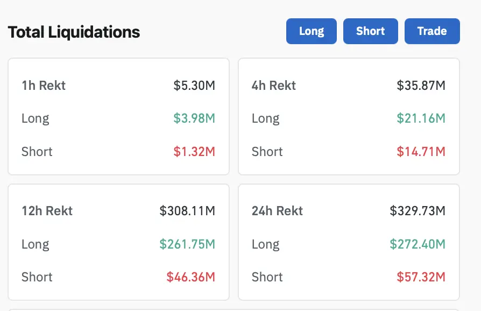The height and width of the screenshot is (311, 481).
Task: Select the 1h Rekt card title
Action: click(x=44, y=86)
